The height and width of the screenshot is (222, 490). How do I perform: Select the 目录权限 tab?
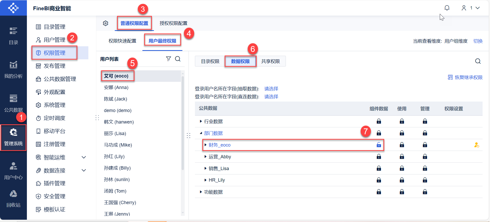(x=210, y=61)
